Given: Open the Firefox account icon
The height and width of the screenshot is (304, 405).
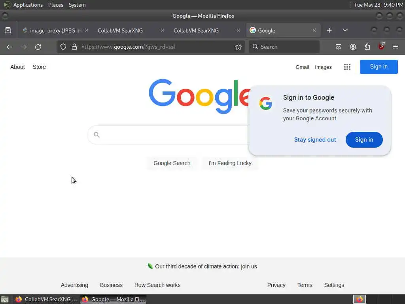Looking at the screenshot, I should (x=353, y=47).
